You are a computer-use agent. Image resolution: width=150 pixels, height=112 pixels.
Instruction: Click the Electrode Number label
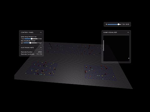27,52
